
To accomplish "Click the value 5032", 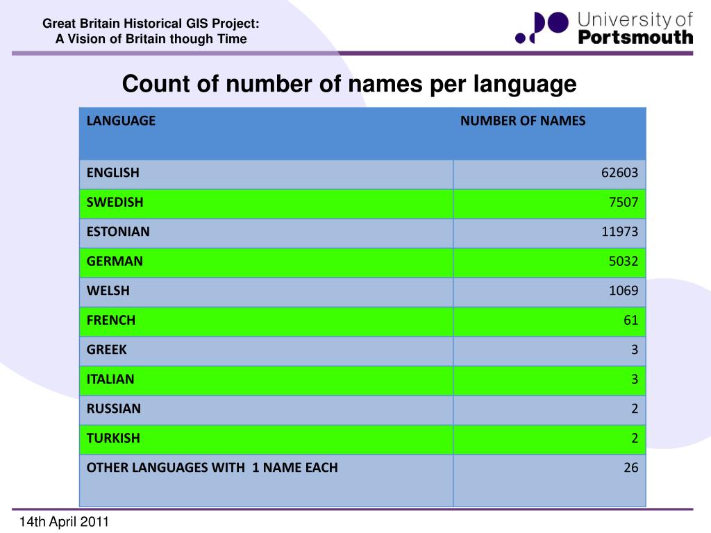I will (x=624, y=261).
